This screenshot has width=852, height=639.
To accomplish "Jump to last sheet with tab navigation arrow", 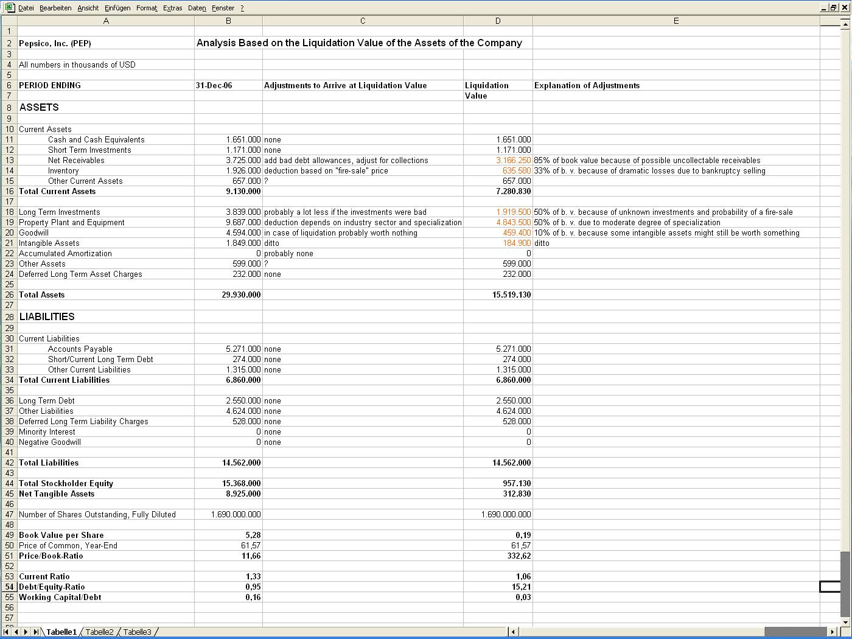I will pos(36,632).
